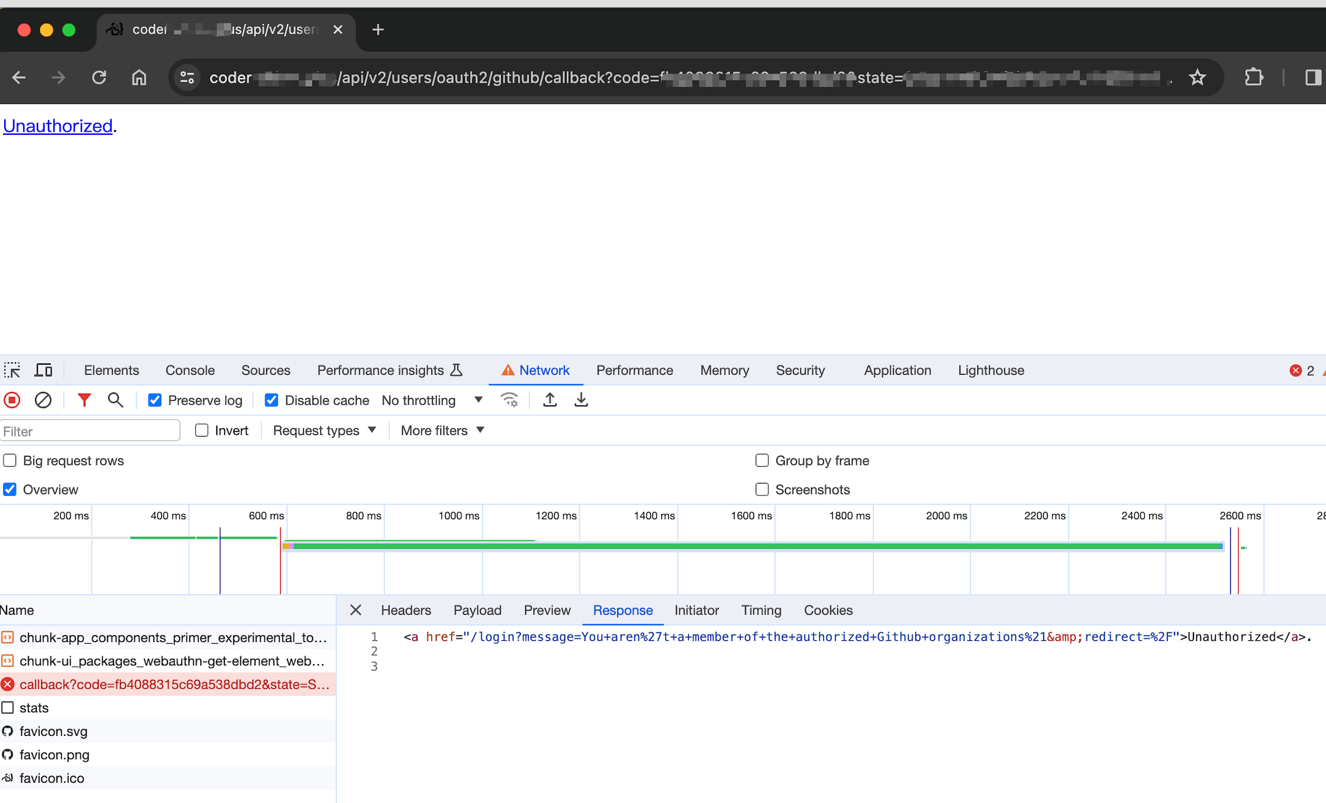Click the network Filter text field

pos(90,431)
